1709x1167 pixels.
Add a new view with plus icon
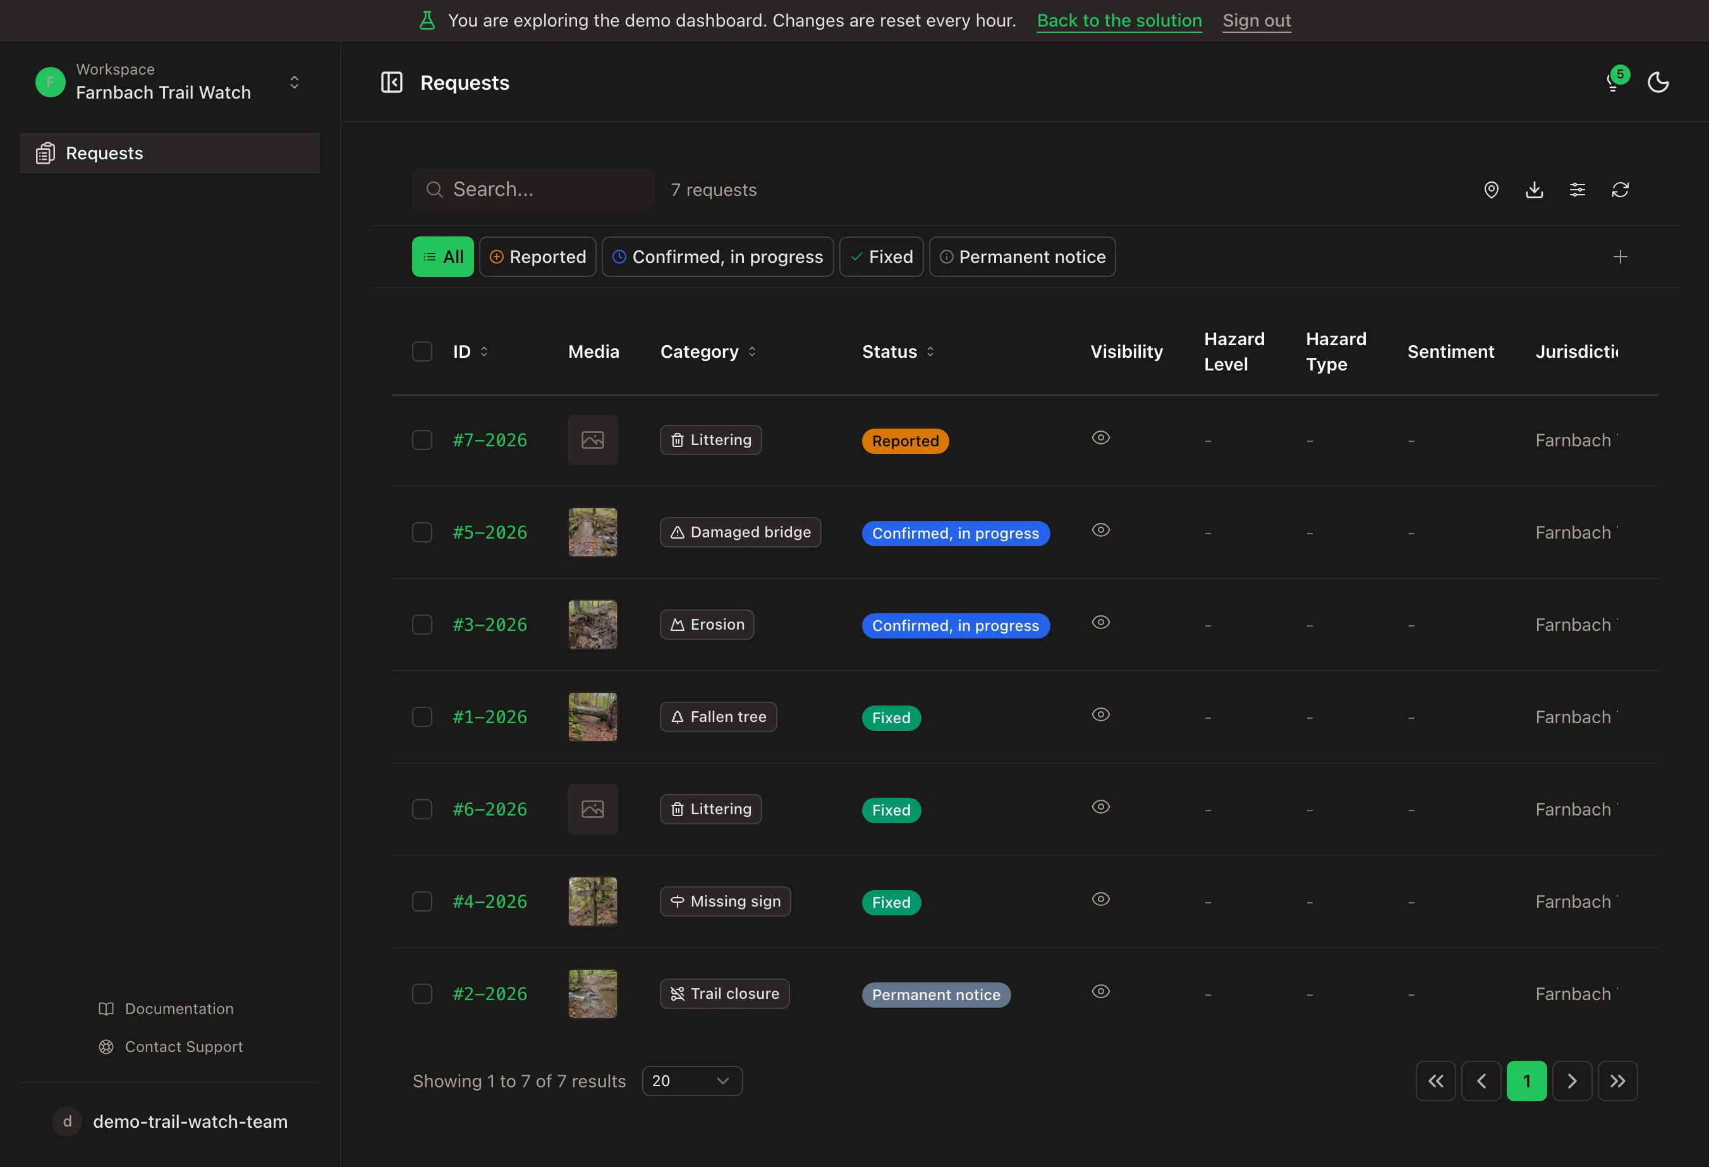coord(1620,257)
